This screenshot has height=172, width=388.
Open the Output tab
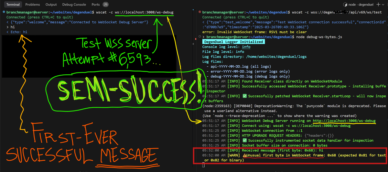[x=51, y=5]
